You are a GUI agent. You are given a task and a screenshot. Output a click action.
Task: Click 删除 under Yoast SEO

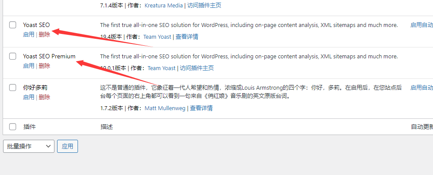[44, 34]
